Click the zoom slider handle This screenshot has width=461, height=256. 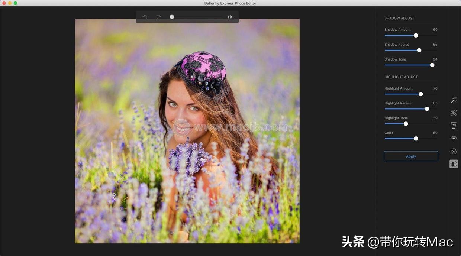point(172,17)
